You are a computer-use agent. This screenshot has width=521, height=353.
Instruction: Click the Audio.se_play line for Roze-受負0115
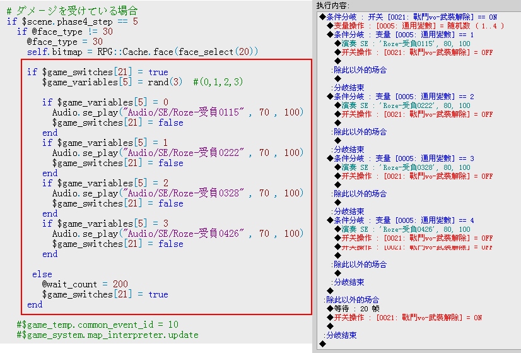coord(178,112)
